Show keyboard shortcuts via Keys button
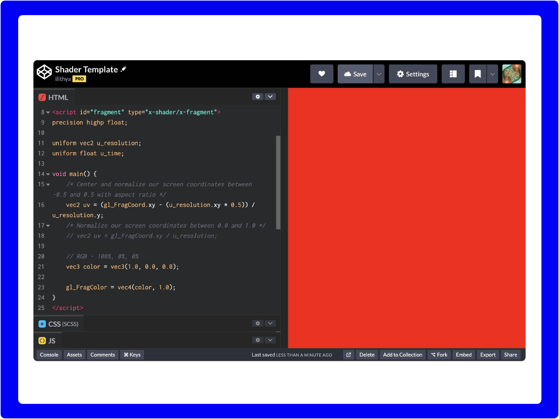The height and width of the screenshot is (419, 559). (x=132, y=355)
